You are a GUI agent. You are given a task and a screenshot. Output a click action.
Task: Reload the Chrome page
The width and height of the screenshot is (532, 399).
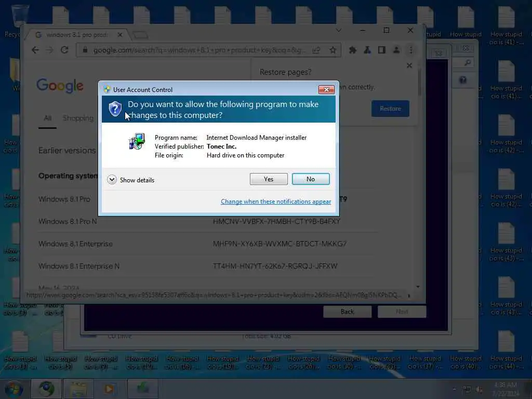click(64, 50)
